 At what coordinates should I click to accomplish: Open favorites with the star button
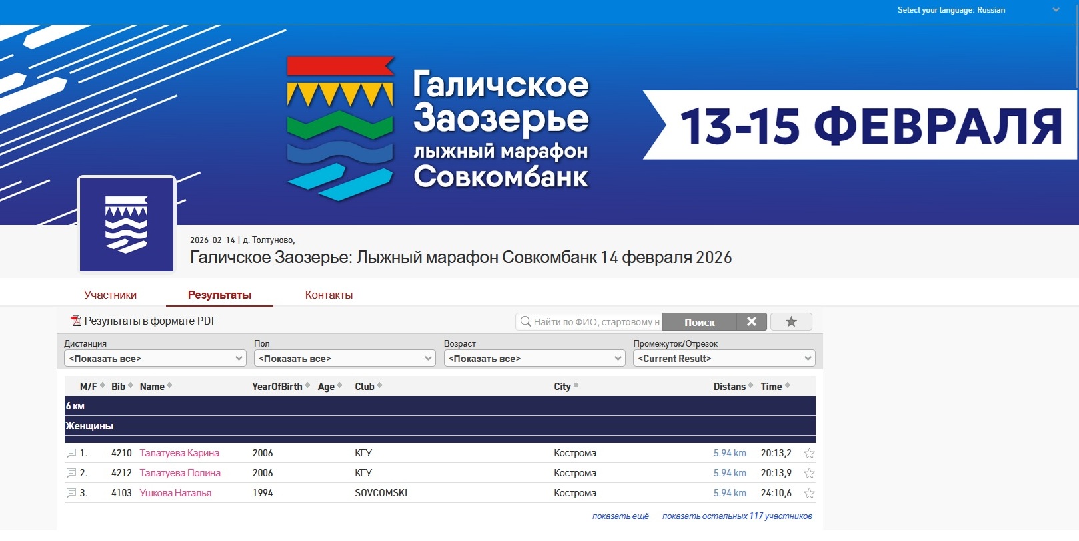pyautogui.click(x=791, y=322)
